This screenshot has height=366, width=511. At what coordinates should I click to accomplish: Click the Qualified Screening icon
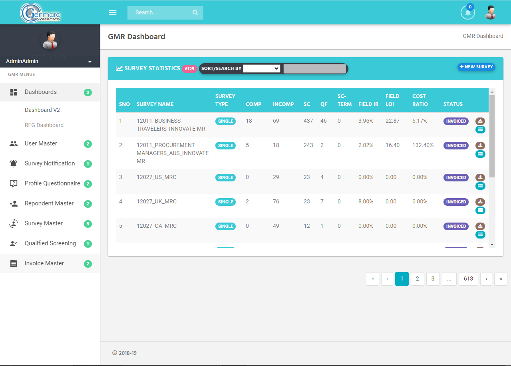click(x=14, y=243)
